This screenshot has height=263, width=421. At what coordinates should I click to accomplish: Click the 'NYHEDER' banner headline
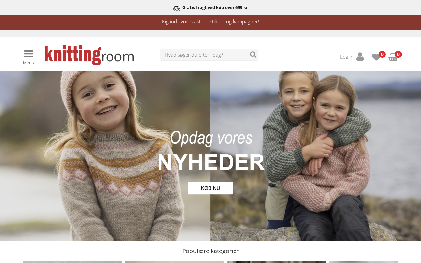pos(211,162)
